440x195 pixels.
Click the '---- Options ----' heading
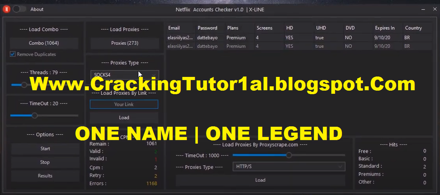pyautogui.click(x=45, y=135)
